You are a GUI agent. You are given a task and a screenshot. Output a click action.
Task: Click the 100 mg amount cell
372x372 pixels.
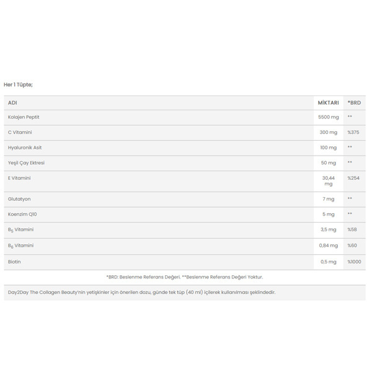point(329,148)
